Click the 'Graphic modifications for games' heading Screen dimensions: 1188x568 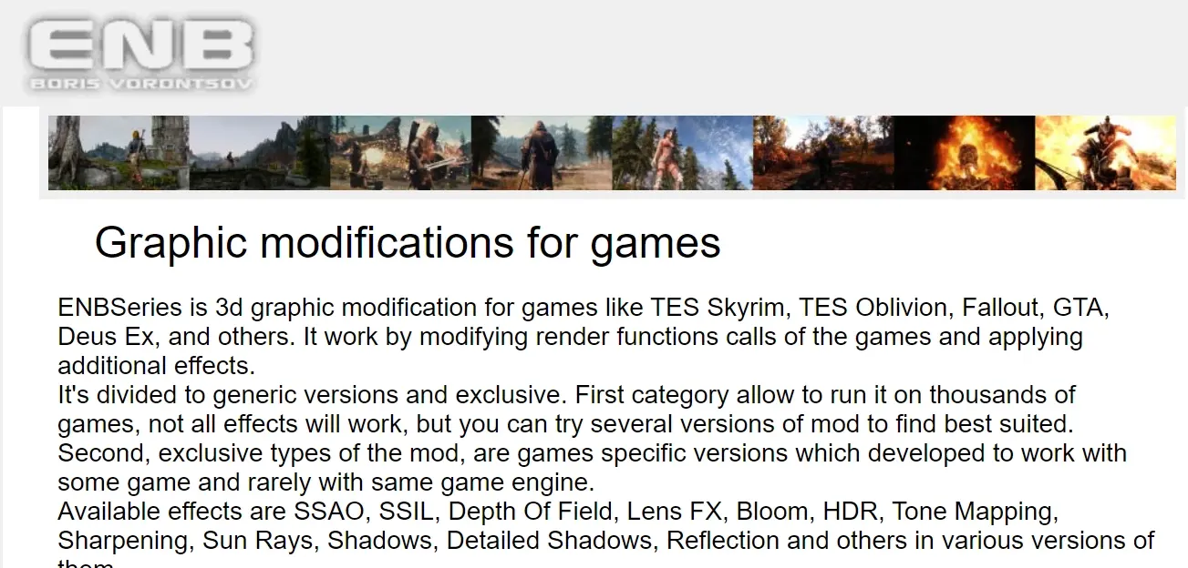tap(408, 243)
